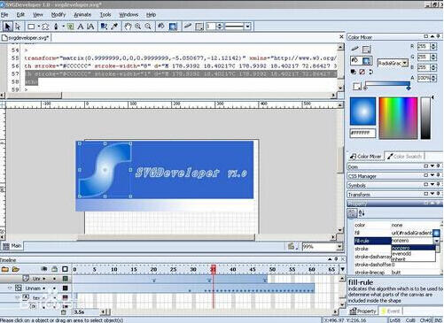
Task: Toggle visibility dot of Unnam layer
Action: [x=44, y=288]
